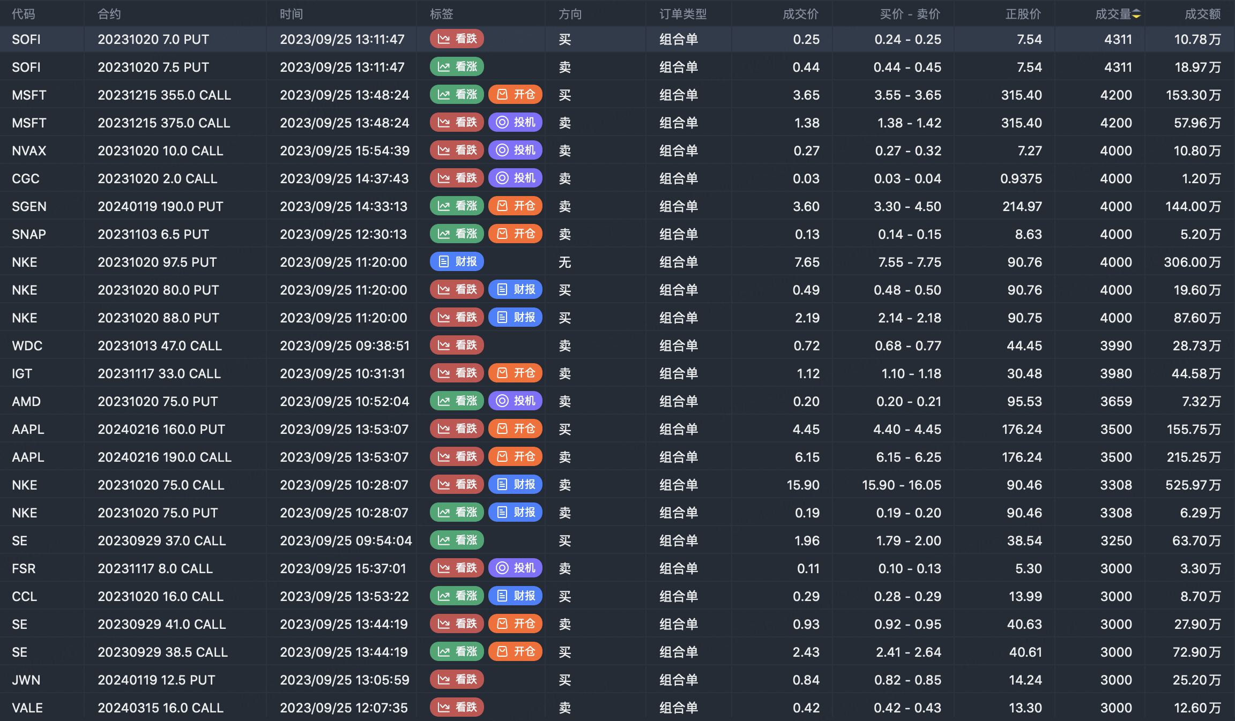Click turnover value 306.00万
Screen dimensions: 1235x721
click(1193, 262)
